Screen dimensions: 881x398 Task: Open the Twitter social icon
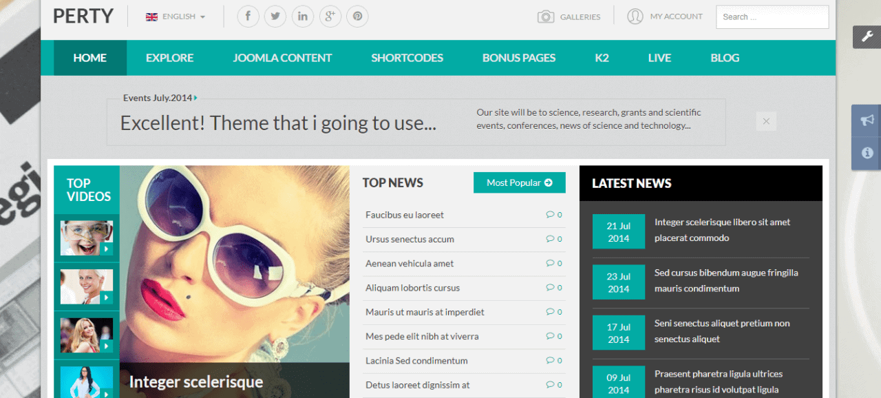tap(275, 17)
